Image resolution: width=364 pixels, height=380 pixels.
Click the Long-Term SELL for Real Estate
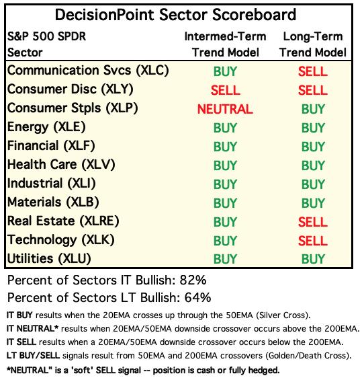[313, 222]
